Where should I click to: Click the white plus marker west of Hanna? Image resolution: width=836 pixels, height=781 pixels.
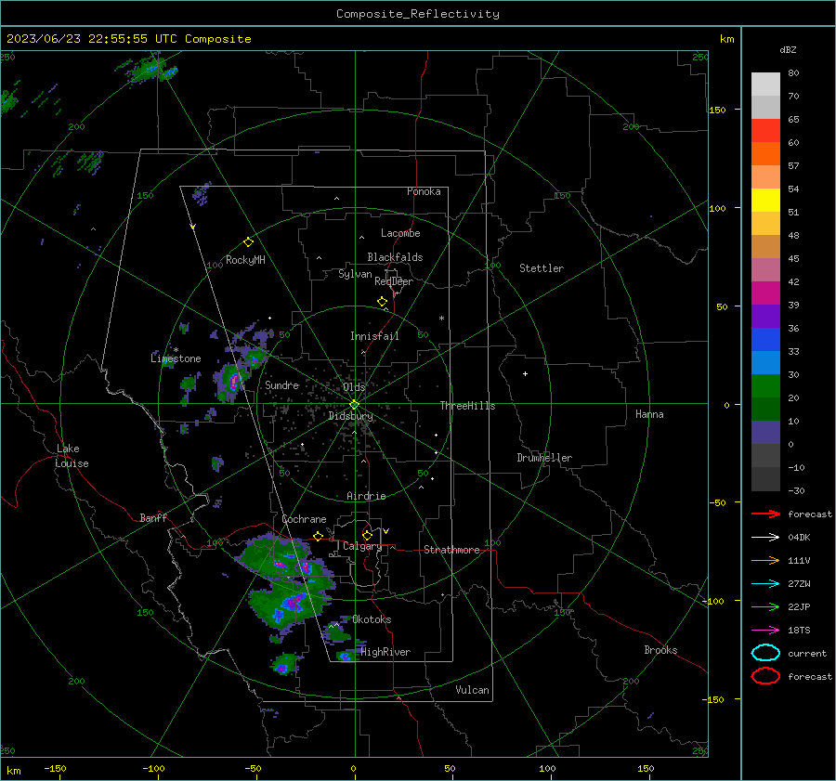(525, 373)
